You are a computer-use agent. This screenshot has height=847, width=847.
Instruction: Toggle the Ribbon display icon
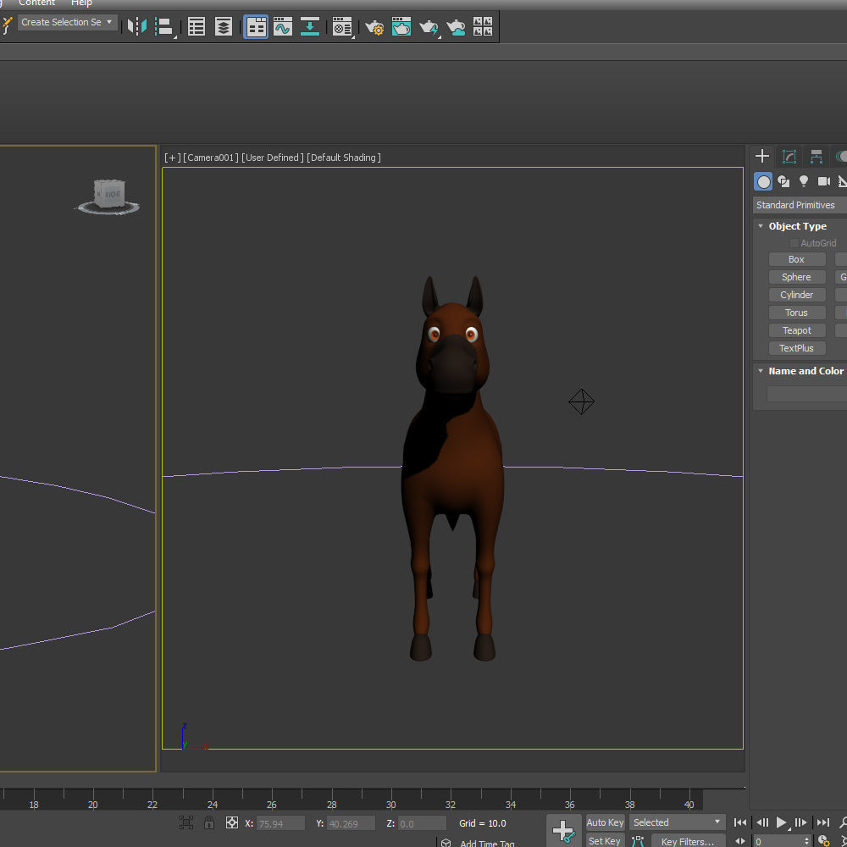point(256,26)
